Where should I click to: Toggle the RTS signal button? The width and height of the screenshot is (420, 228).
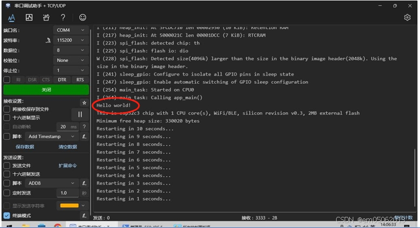pos(80,80)
